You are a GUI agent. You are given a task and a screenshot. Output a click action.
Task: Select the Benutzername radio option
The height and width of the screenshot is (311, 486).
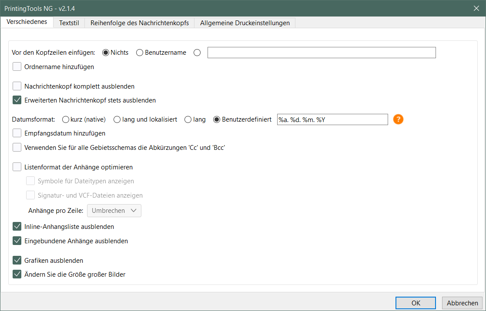(140, 53)
